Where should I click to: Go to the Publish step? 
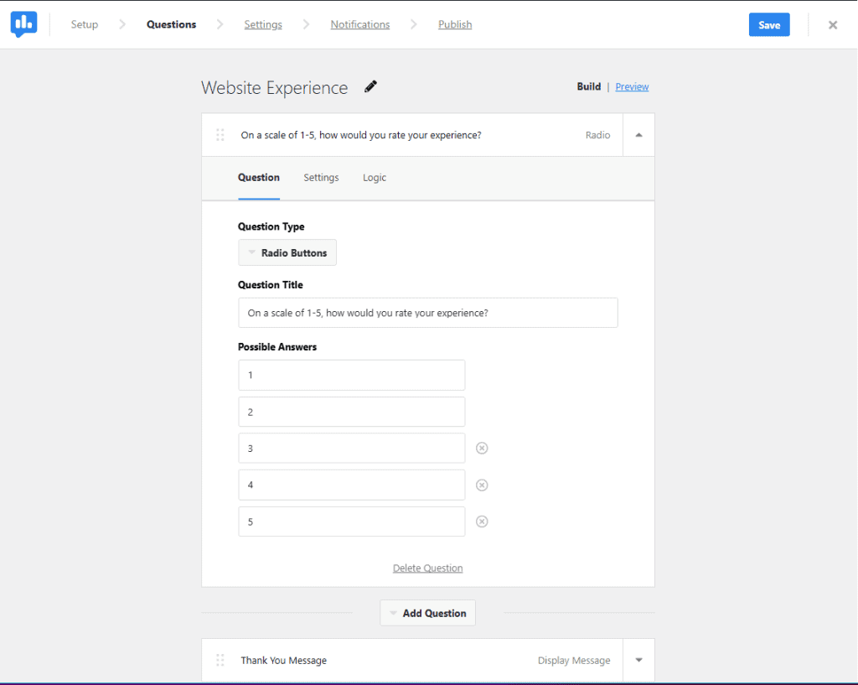(455, 24)
